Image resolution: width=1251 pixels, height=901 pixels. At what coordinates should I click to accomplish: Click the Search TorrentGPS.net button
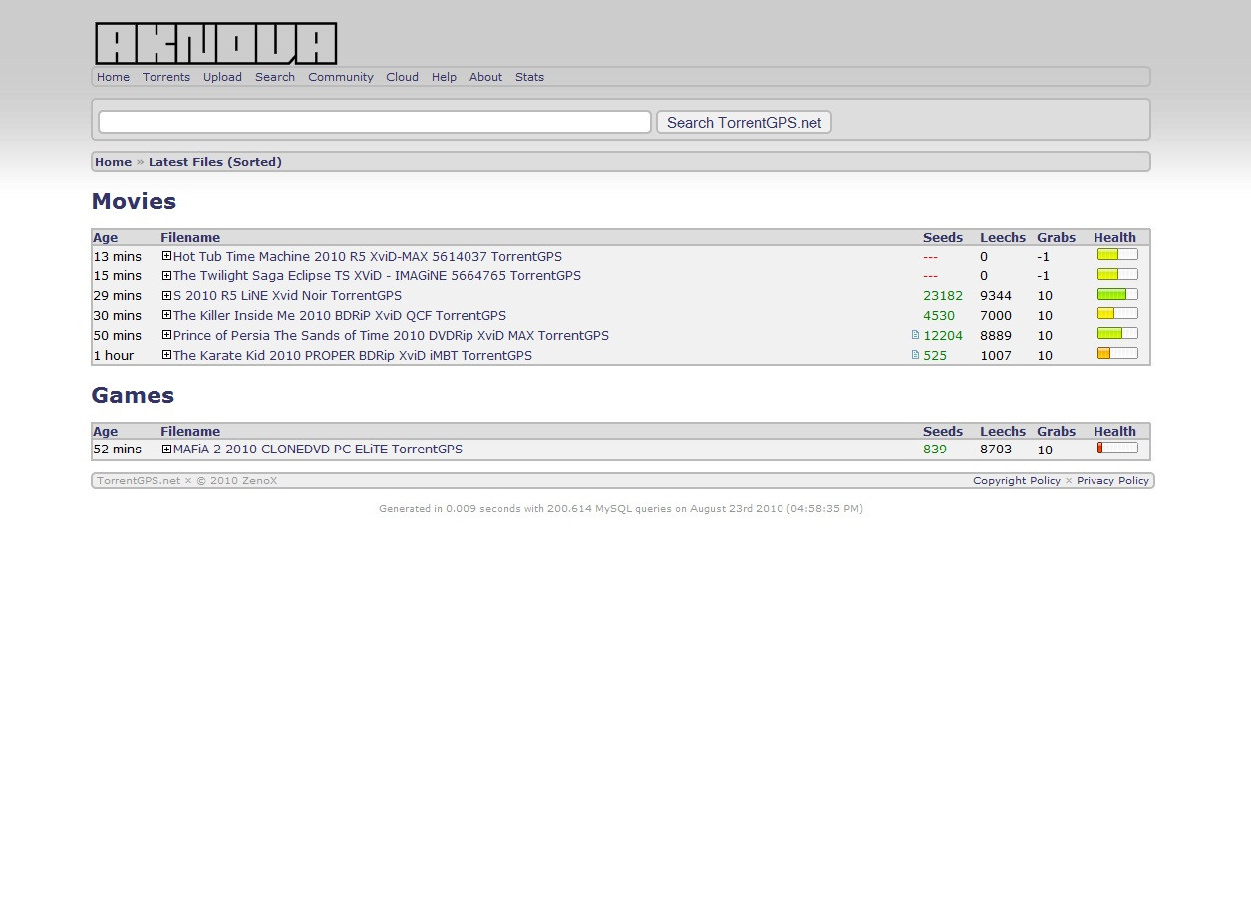pyautogui.click(x=744, y=122)
